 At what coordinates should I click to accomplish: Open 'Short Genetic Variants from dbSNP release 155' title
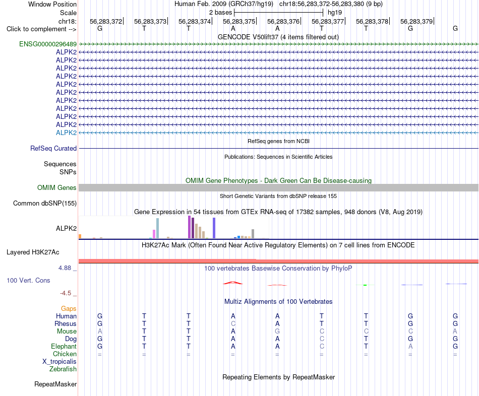(x=278, y=196)
